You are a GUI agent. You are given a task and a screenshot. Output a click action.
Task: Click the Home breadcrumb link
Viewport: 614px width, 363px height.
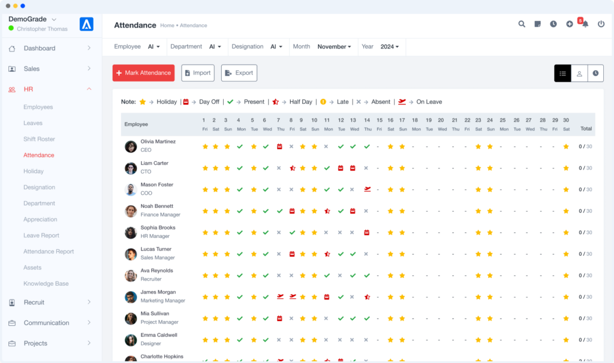(167, 26)
